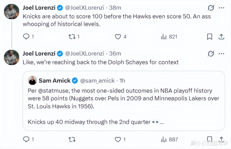Reply to the Dolph Schayes tweet
Viewport: 231px width, 149px height.
[x=28, y=139]
